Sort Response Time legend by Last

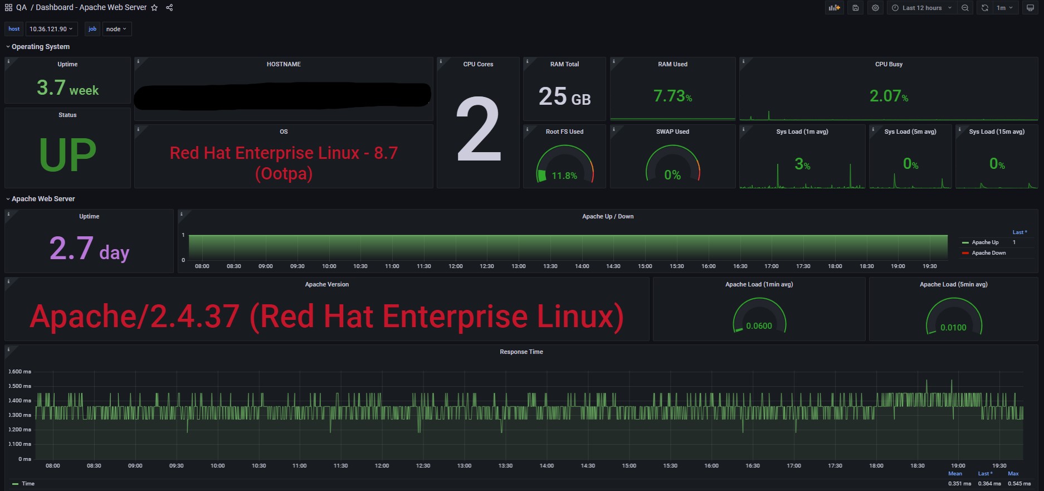(x=985, y=474)
